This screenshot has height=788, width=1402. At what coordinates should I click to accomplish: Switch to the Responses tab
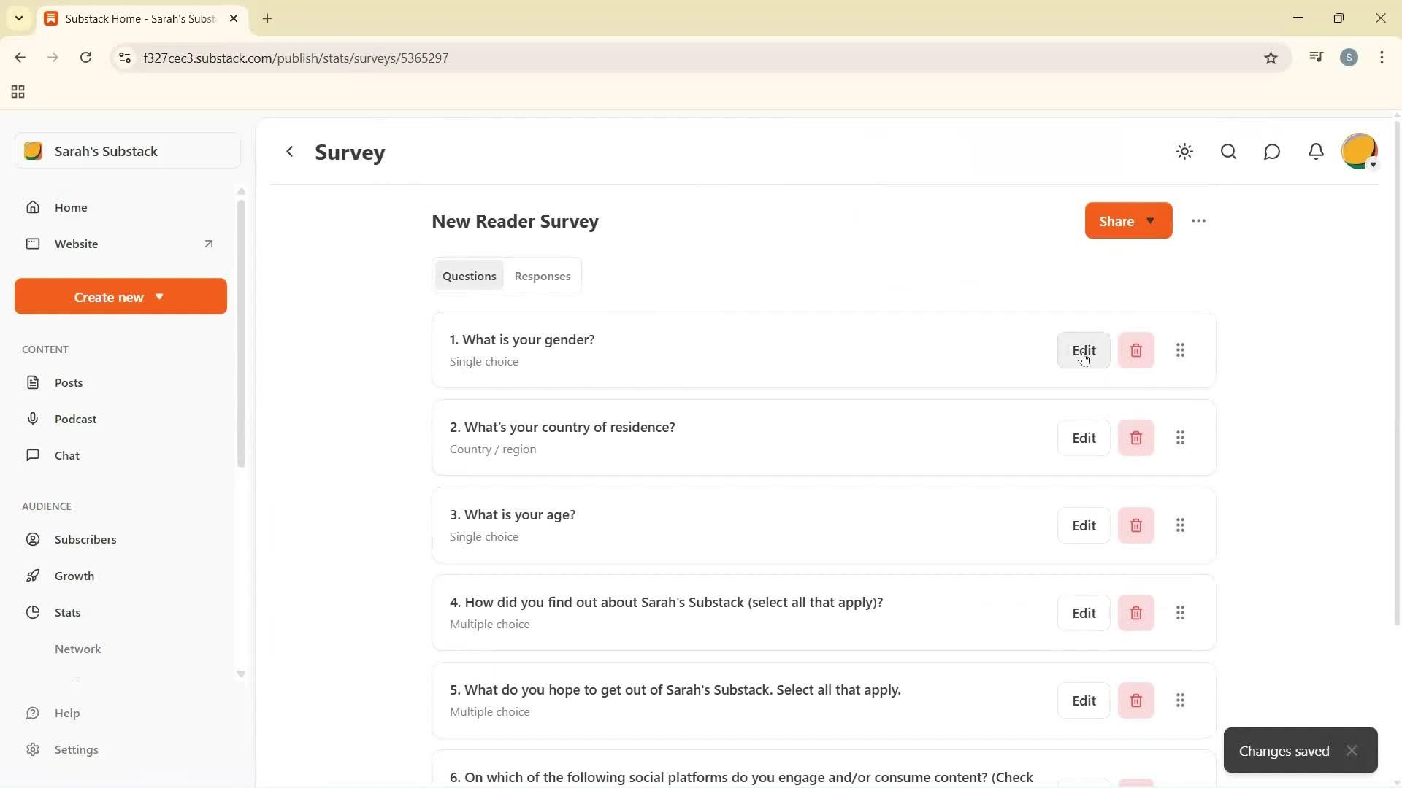coord(543,276)
